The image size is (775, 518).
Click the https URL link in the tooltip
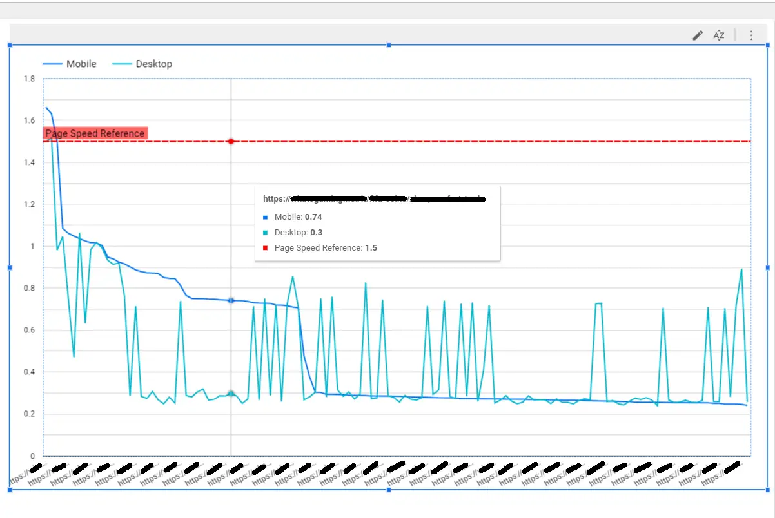(374, 198)
